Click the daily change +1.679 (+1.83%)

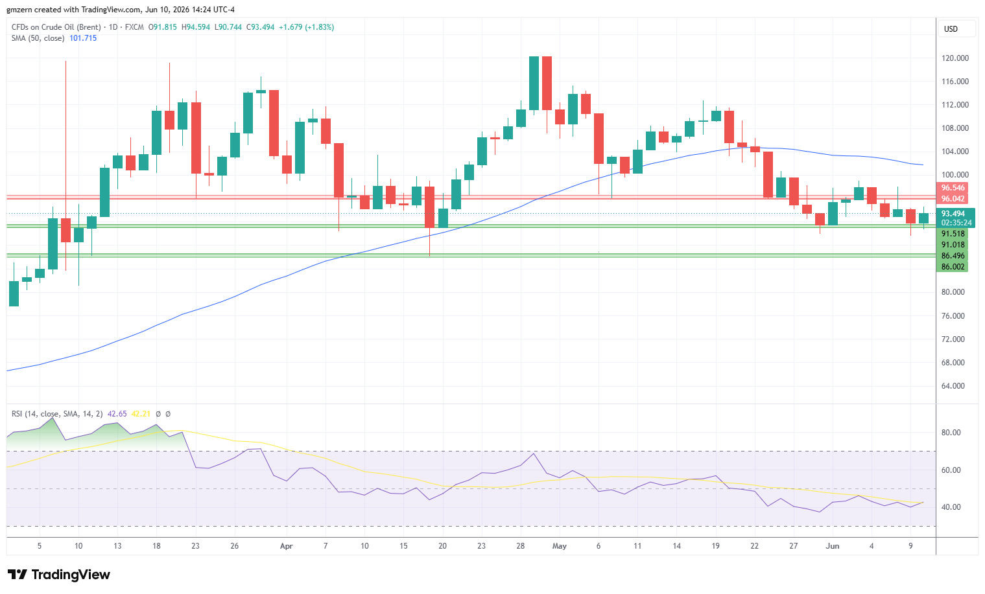point(307,27)
